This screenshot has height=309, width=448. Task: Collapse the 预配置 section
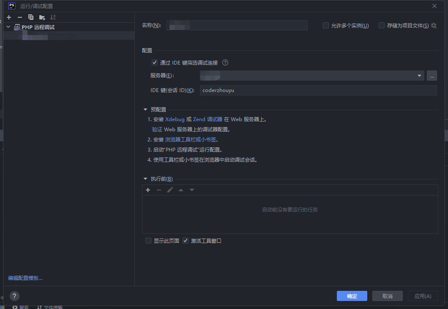[x=145, y=110]
